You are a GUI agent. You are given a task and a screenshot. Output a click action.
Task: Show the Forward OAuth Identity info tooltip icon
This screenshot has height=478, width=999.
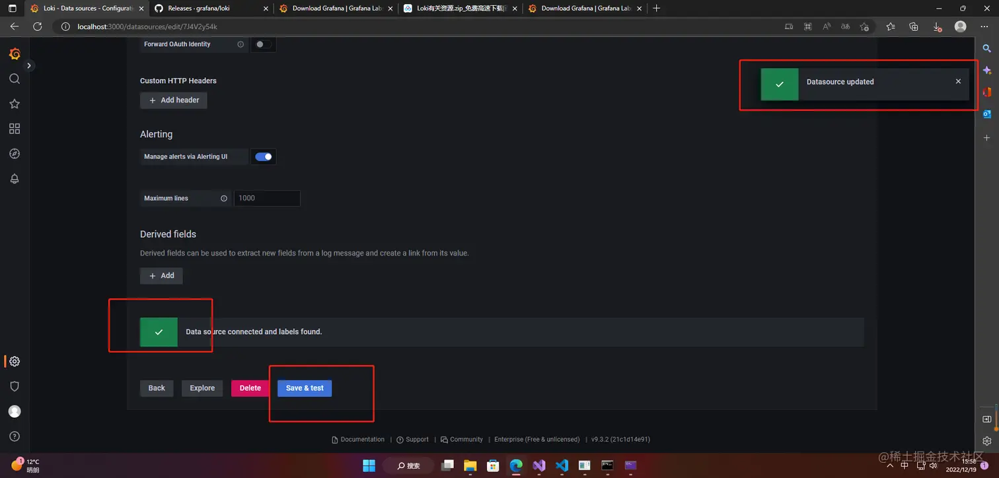click(240, 44)
